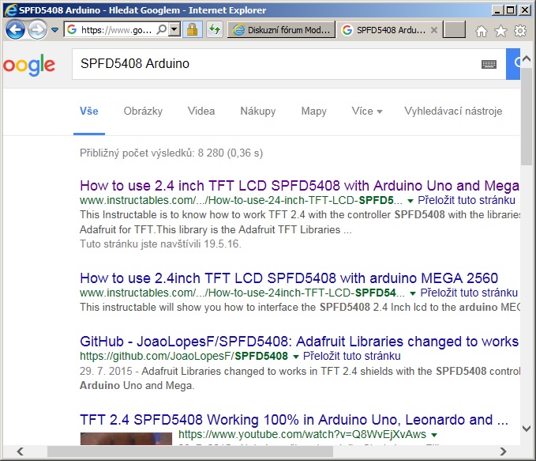Open a new blank tab button
Image resolution: width=536 pixels, height=461 pixels.
pyautogui.click(x=454, y=30)
